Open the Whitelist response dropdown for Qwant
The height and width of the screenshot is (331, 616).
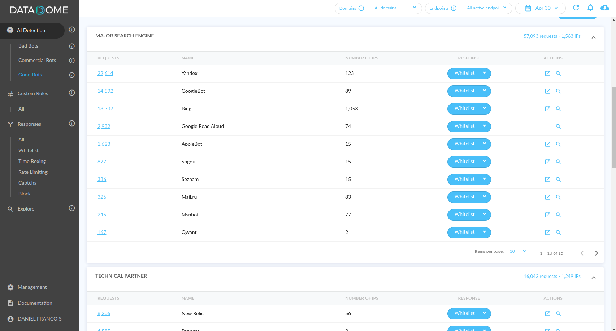[x=469, y=233]
